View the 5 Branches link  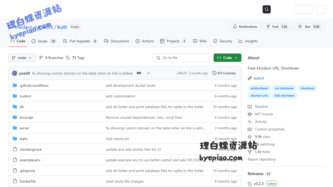pyautogui.click(x=51, y=58)
